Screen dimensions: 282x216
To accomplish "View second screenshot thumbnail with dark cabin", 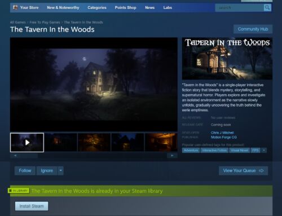I will point(60,142).
